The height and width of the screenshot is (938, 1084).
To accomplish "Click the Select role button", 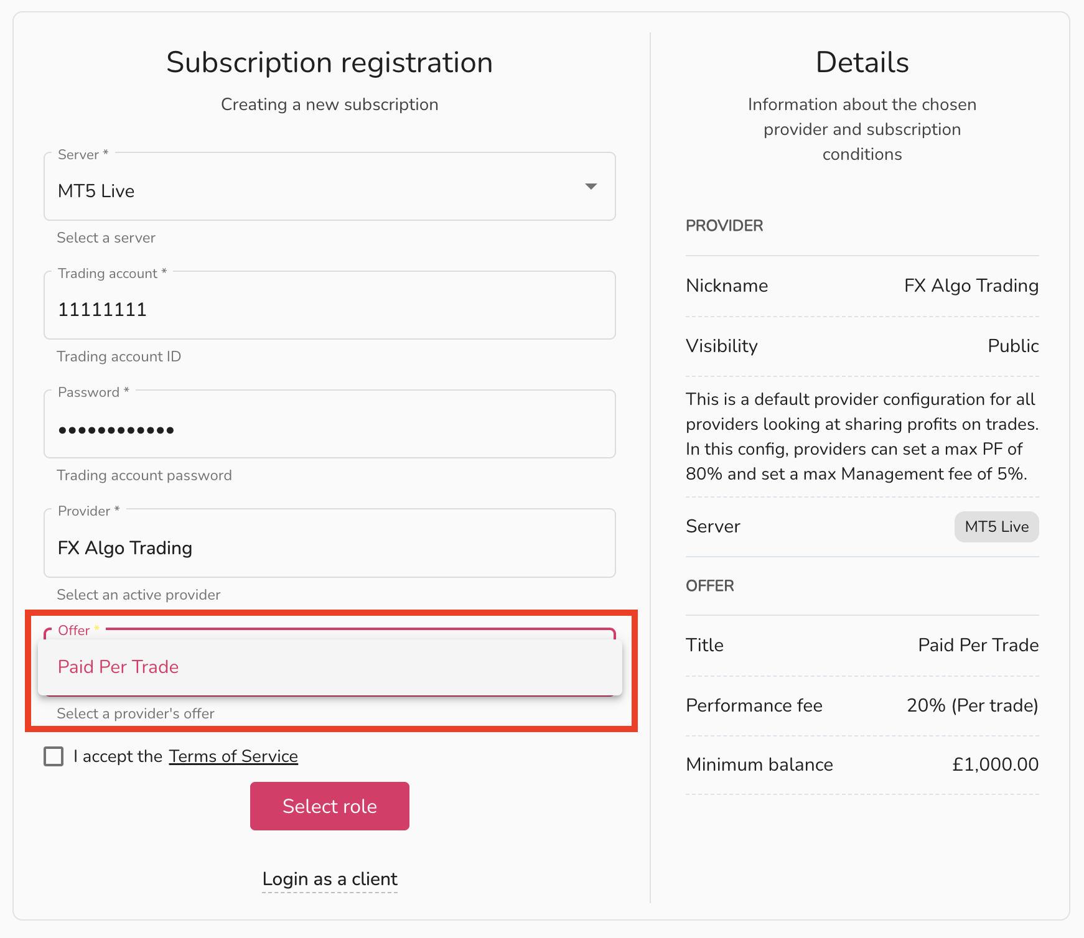I will [x=330, y=806].
